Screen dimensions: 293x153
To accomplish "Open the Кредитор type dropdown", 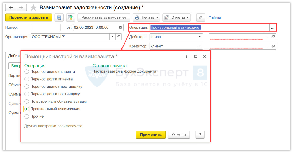I will tap(200, 46).
